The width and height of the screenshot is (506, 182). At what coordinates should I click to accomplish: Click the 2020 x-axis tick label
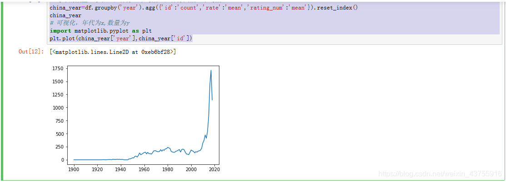point(214,169)
